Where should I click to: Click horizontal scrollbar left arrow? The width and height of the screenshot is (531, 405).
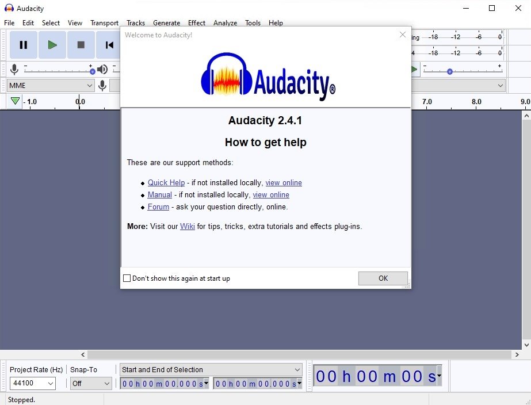click(83, 354)
